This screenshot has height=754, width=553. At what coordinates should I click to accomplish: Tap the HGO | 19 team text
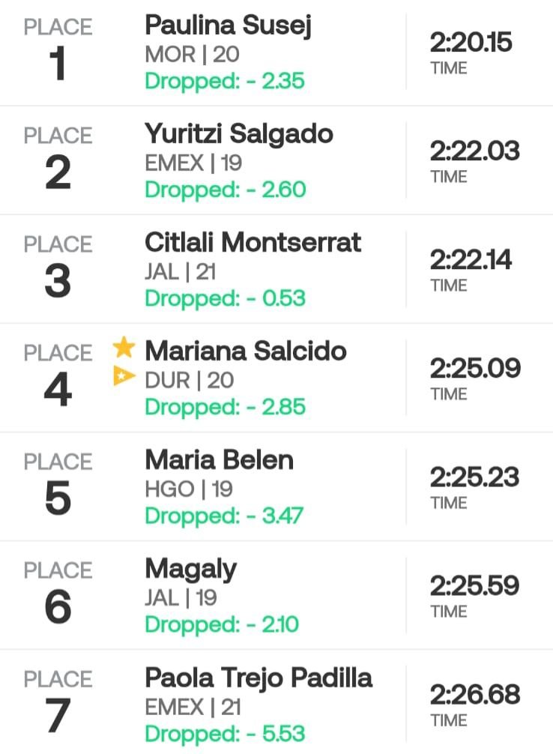189,489
